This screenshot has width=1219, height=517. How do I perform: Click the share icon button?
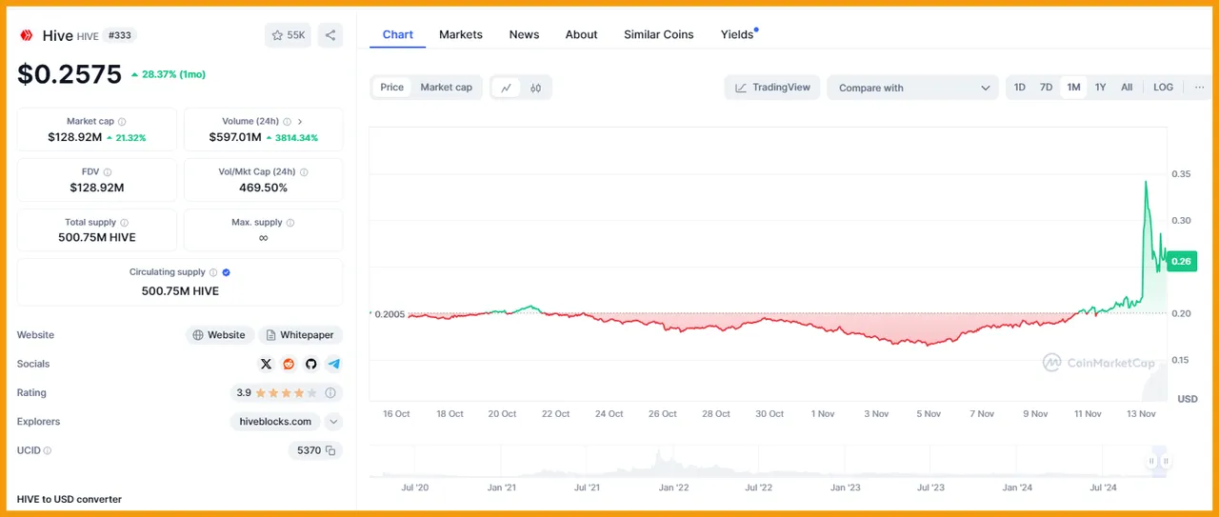(x=330, y=35)
